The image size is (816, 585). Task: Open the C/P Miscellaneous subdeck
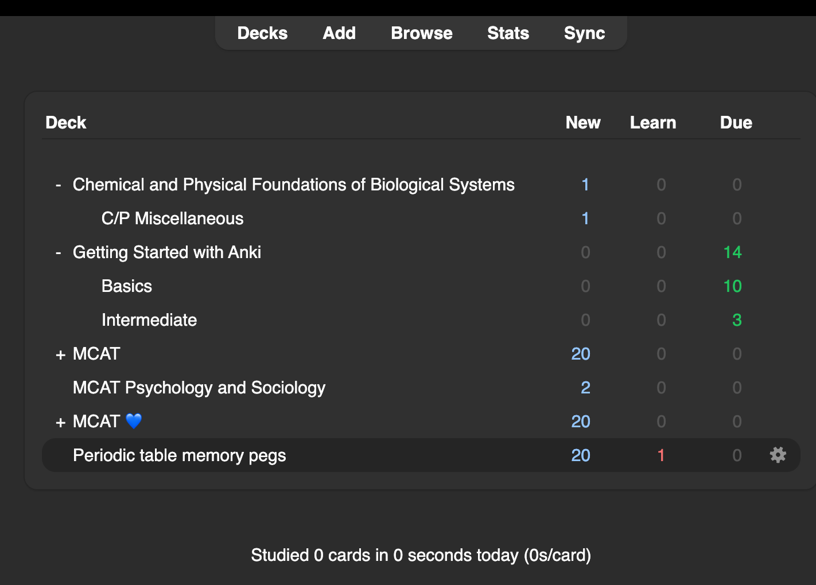coord(172,219)
